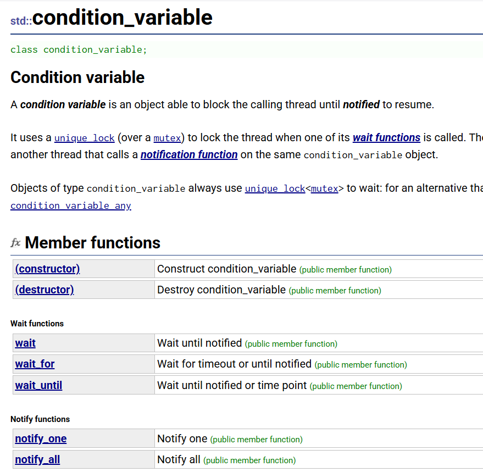Click the 'Wait until notified' description cell

point(319,343)
